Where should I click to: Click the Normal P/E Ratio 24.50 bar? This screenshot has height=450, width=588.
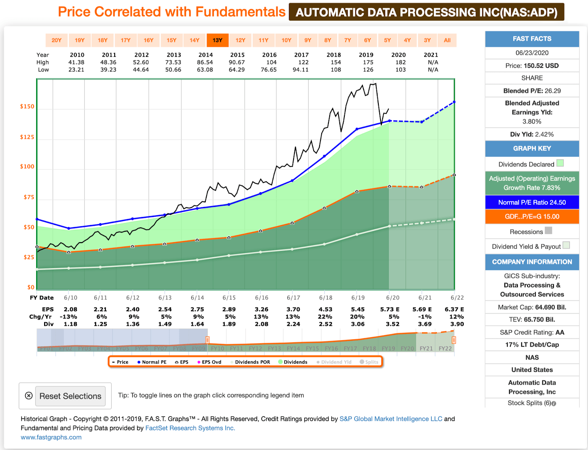tap(532, 202)
